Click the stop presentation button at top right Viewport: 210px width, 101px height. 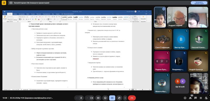click(199, 3)
